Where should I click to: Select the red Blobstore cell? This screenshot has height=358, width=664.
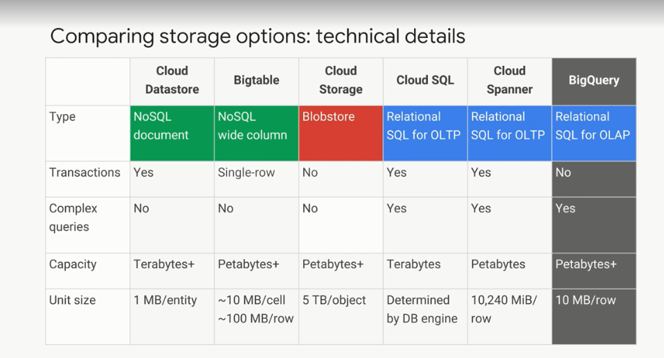coord(341,133)
